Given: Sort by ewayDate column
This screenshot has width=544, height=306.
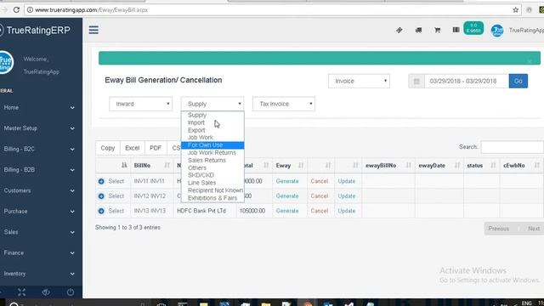Looking at the screenshot, I should point(439,166).
